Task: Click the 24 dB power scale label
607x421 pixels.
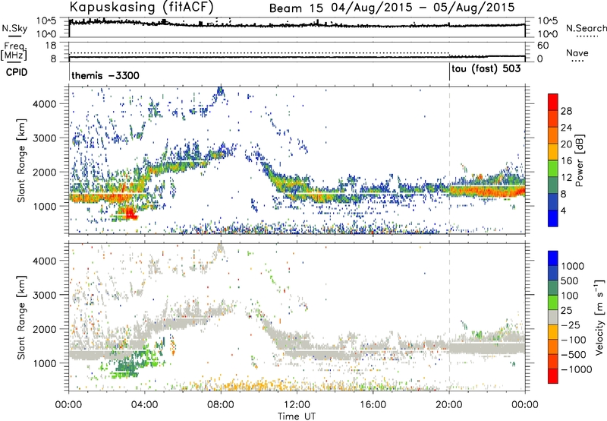Action: click(x=566, y=128)
